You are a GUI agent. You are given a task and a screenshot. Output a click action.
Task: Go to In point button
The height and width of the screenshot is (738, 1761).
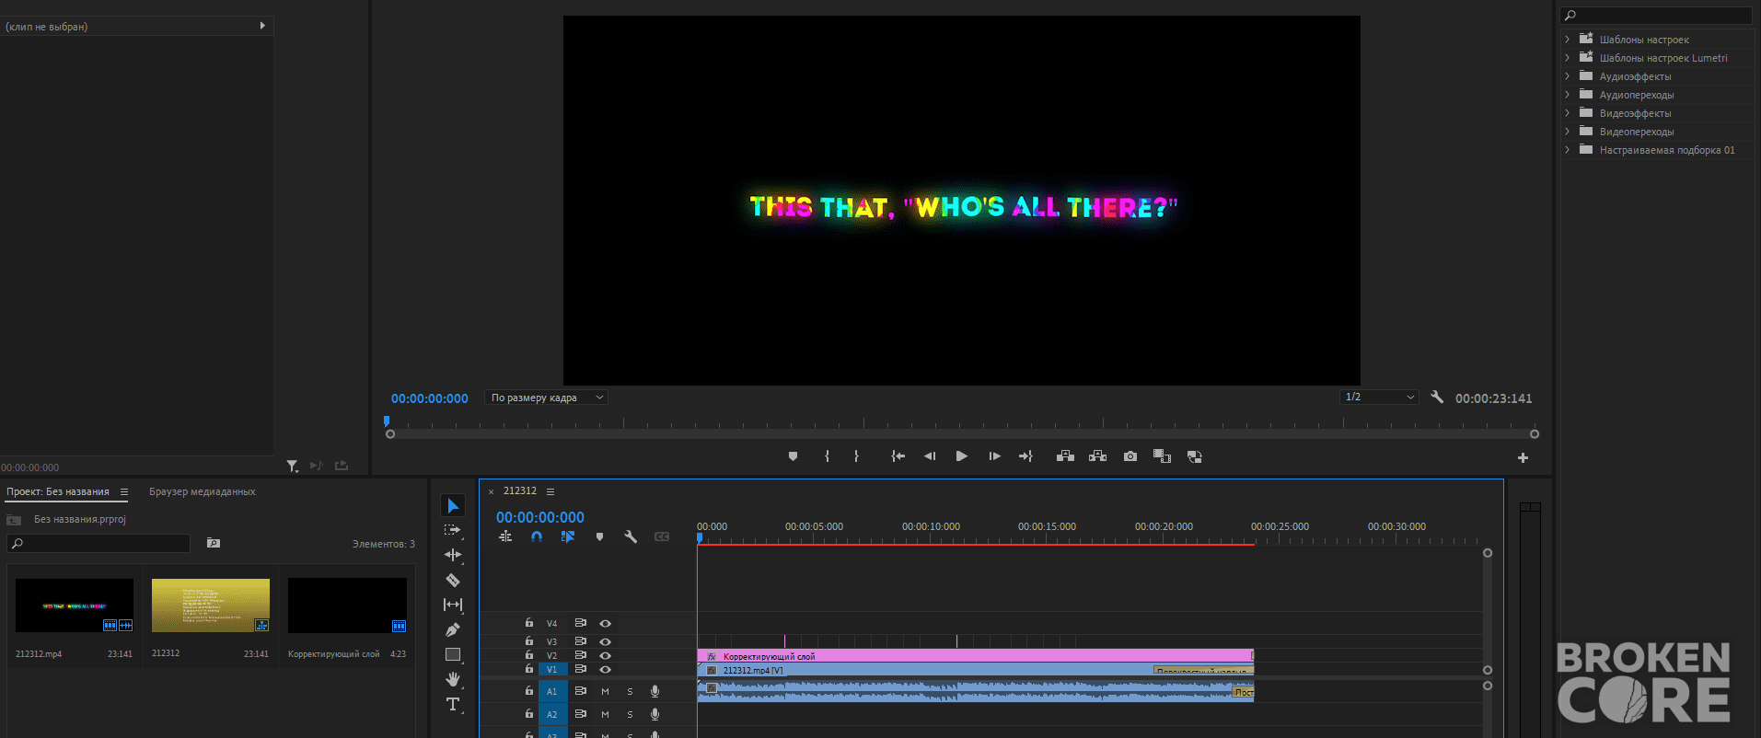898,456
